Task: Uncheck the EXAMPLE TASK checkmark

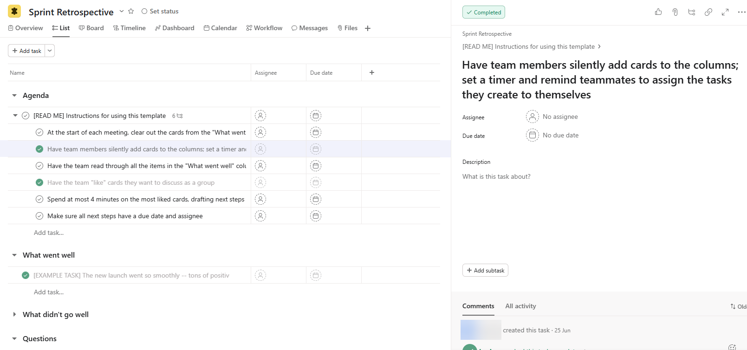Action: tap(26, 275)
